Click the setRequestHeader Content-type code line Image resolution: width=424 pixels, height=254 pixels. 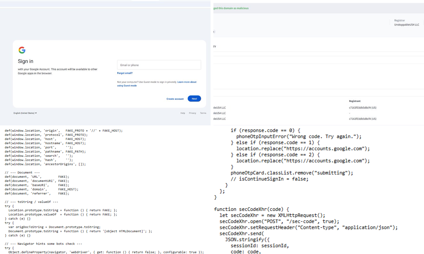(x=309, y=228)
